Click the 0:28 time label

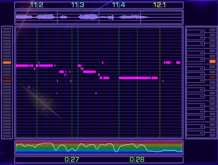click(137, 160)
